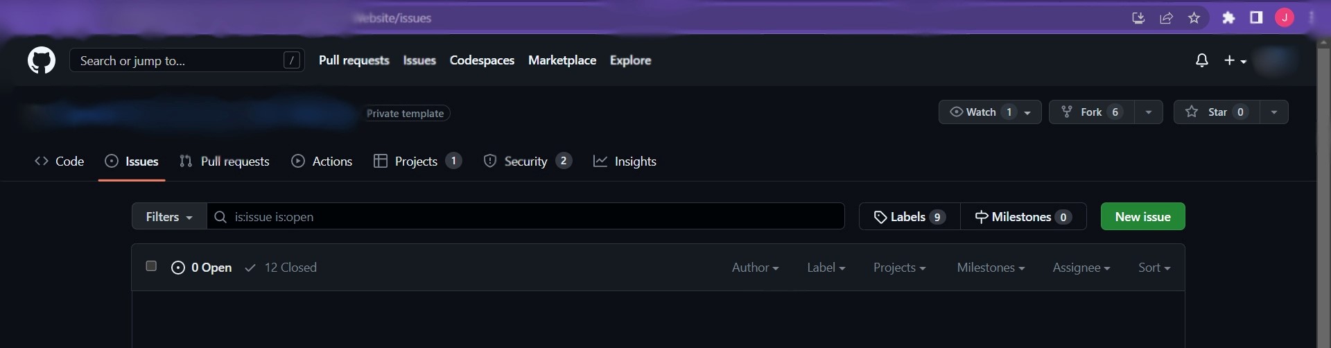Open the browser profile avatar J
This screenshot has width=1331, height=348.
coord(1285,18)
